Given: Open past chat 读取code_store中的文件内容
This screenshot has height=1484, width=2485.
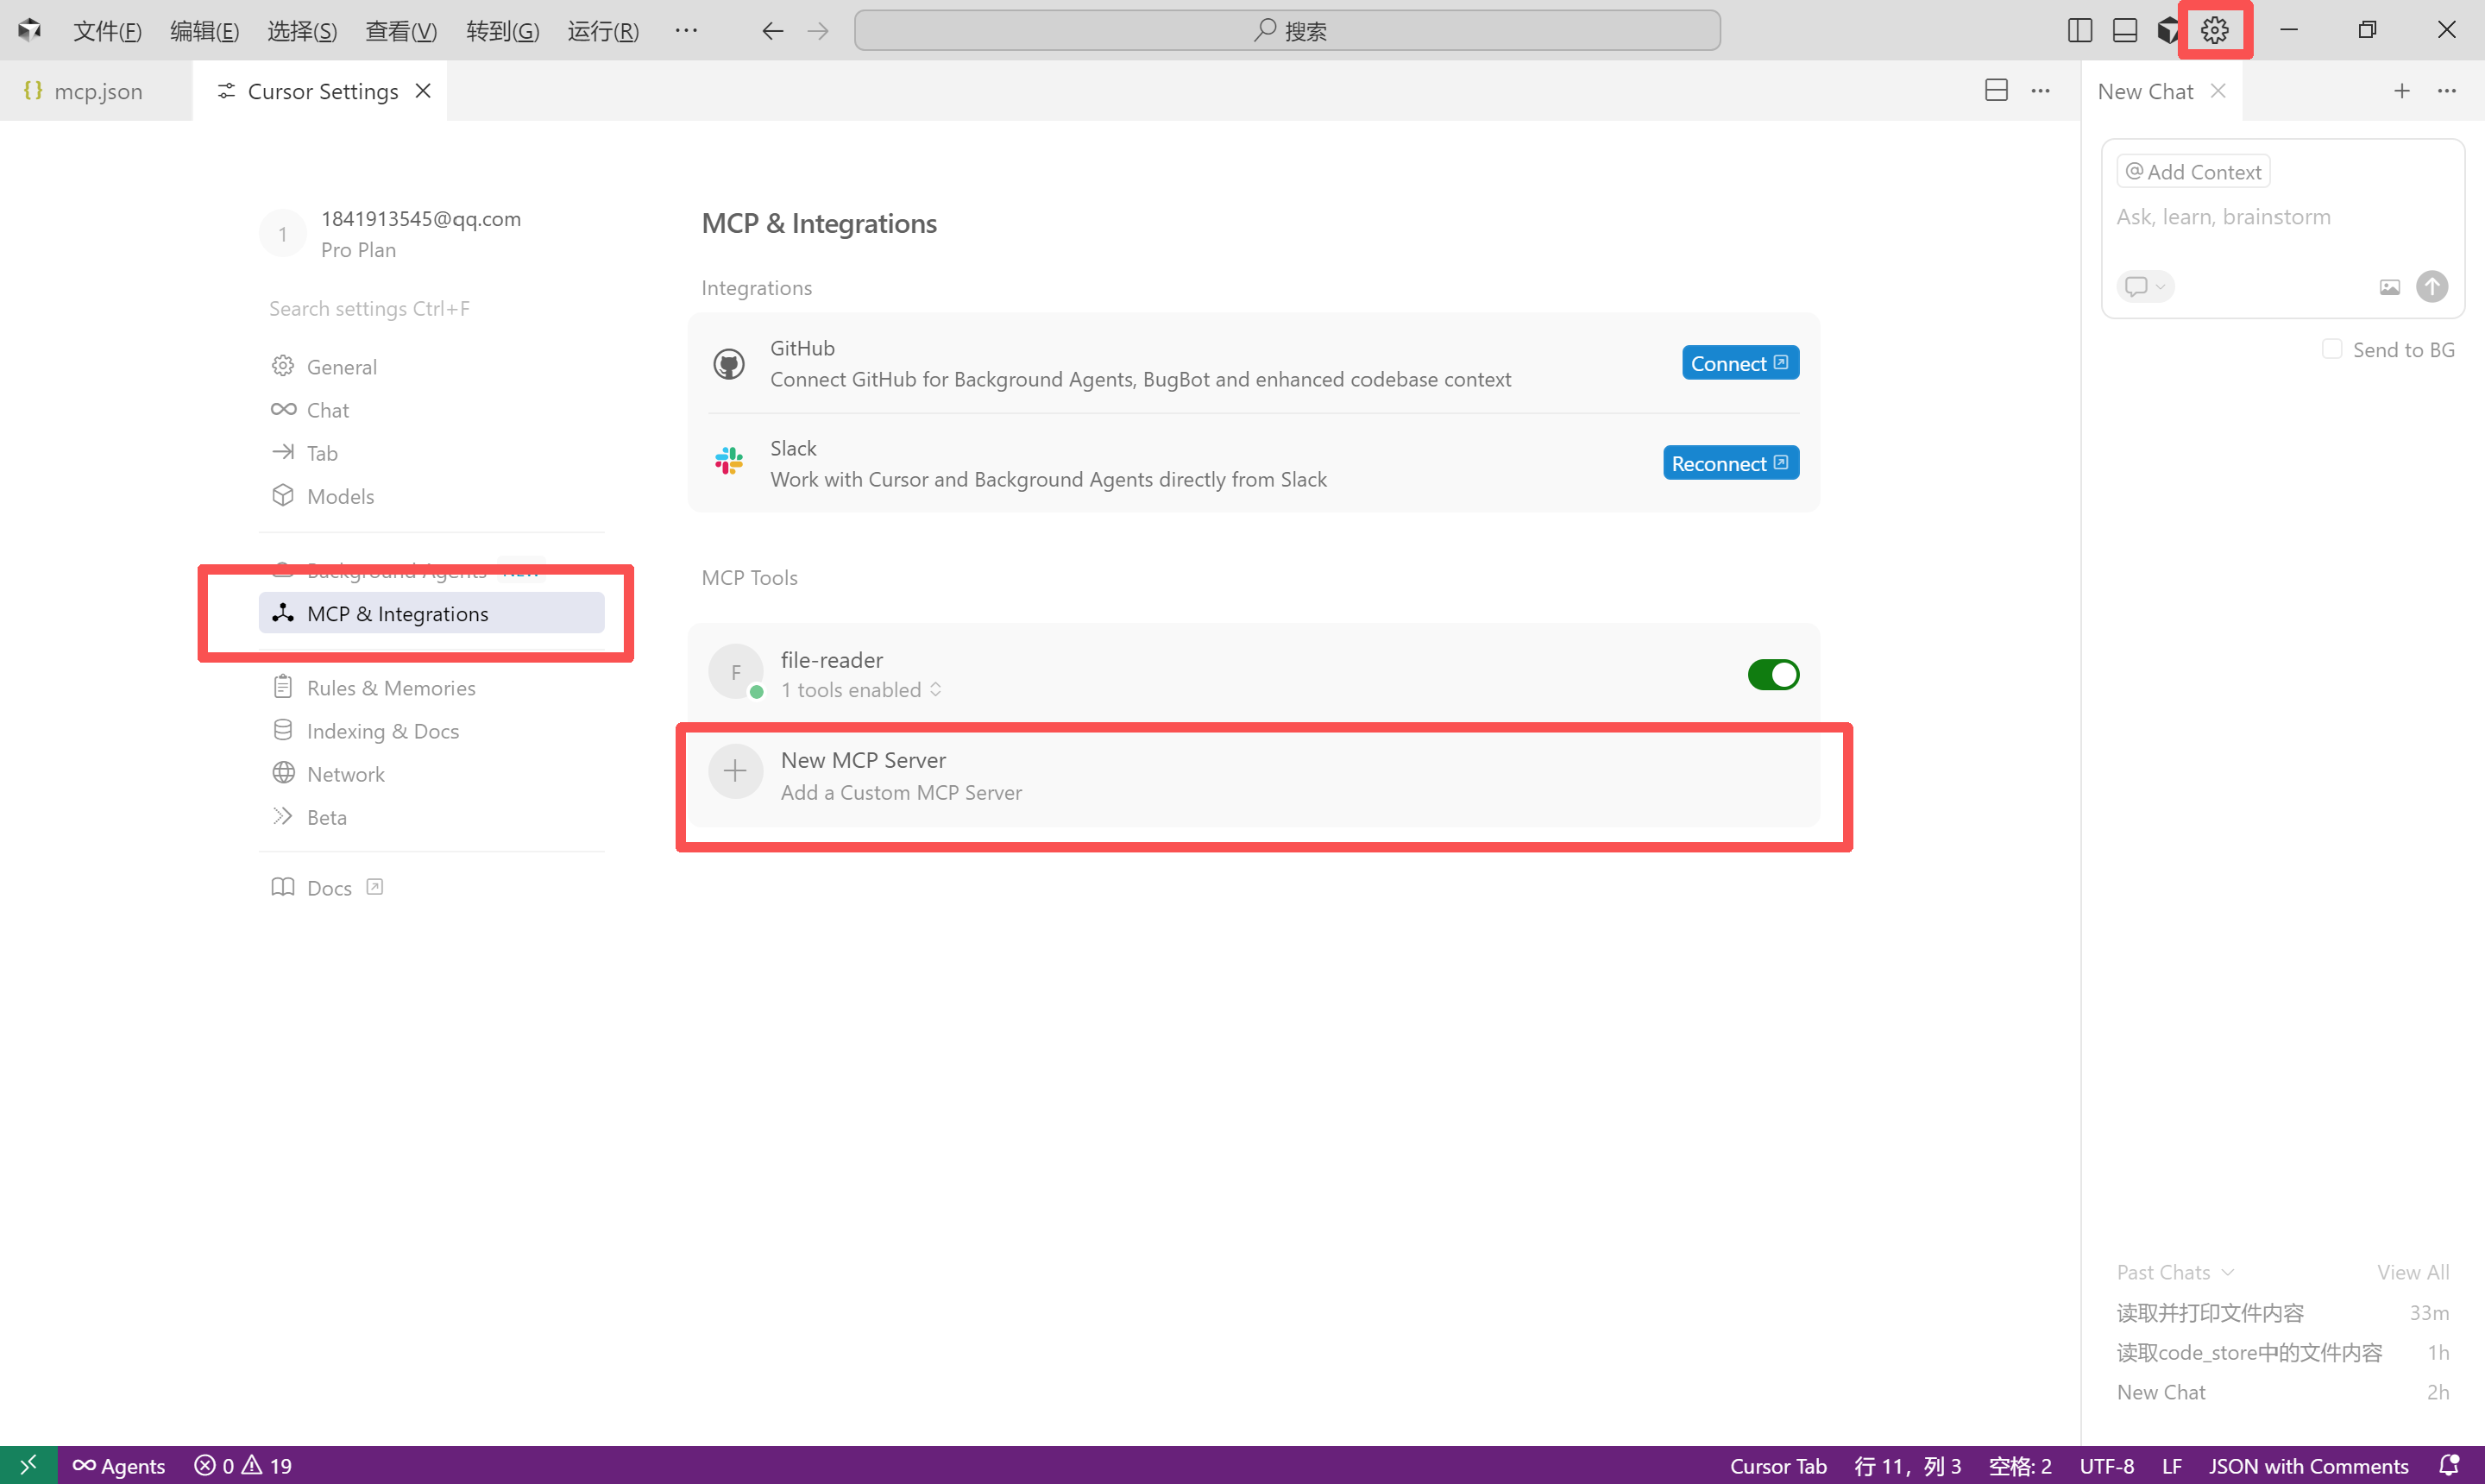Looking at the screenshot, I should [x=2282, y=1353].
